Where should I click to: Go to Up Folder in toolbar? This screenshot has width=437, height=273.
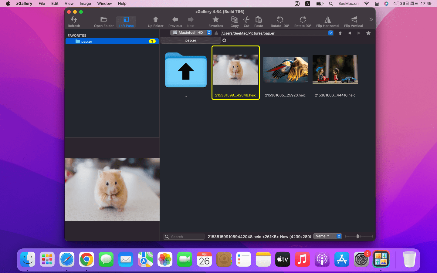[155, 22]
